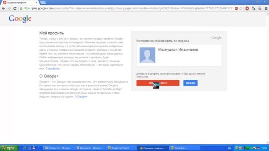Click the translate extension icon in toolbar
Screen dimensions: 269x151
[253, 8]
